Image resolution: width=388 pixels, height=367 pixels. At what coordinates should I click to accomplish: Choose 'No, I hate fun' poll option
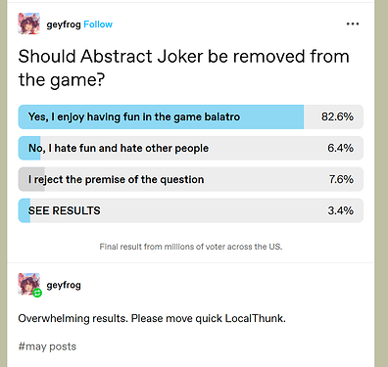tap(191, 148)
